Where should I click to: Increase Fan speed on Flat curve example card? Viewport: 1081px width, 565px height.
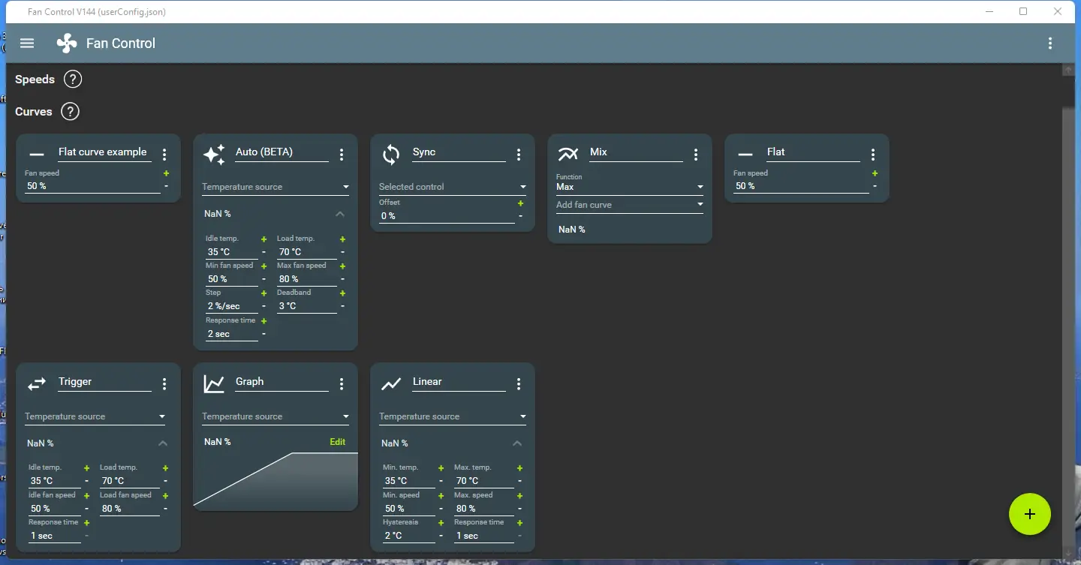(x=166, y=173)
